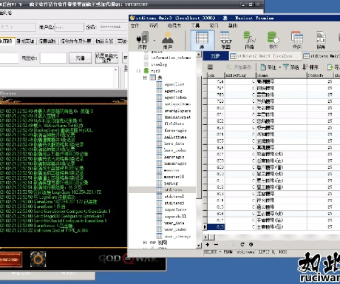Screen dimensions: 340x284
Task: Select the agentlist table in tree
Action: (174, 84)
